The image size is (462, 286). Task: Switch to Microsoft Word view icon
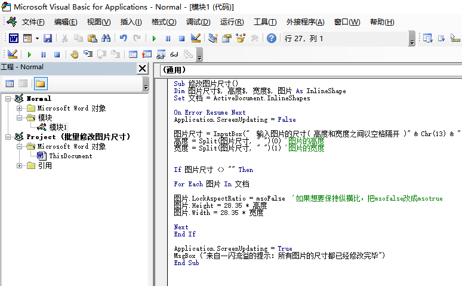pyautogui.click(x=14, y=38)
